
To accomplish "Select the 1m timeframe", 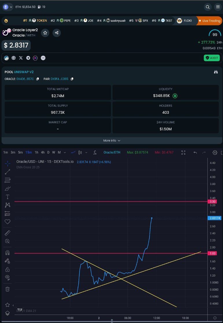I will click(6, 152).
